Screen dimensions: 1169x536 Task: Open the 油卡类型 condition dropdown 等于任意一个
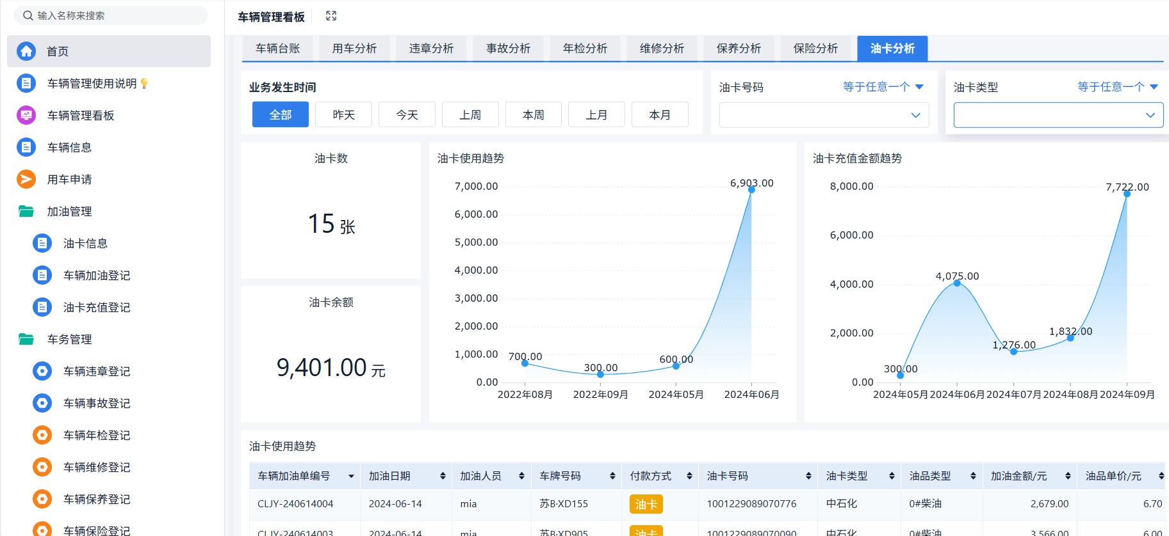tap(1117, 87)
